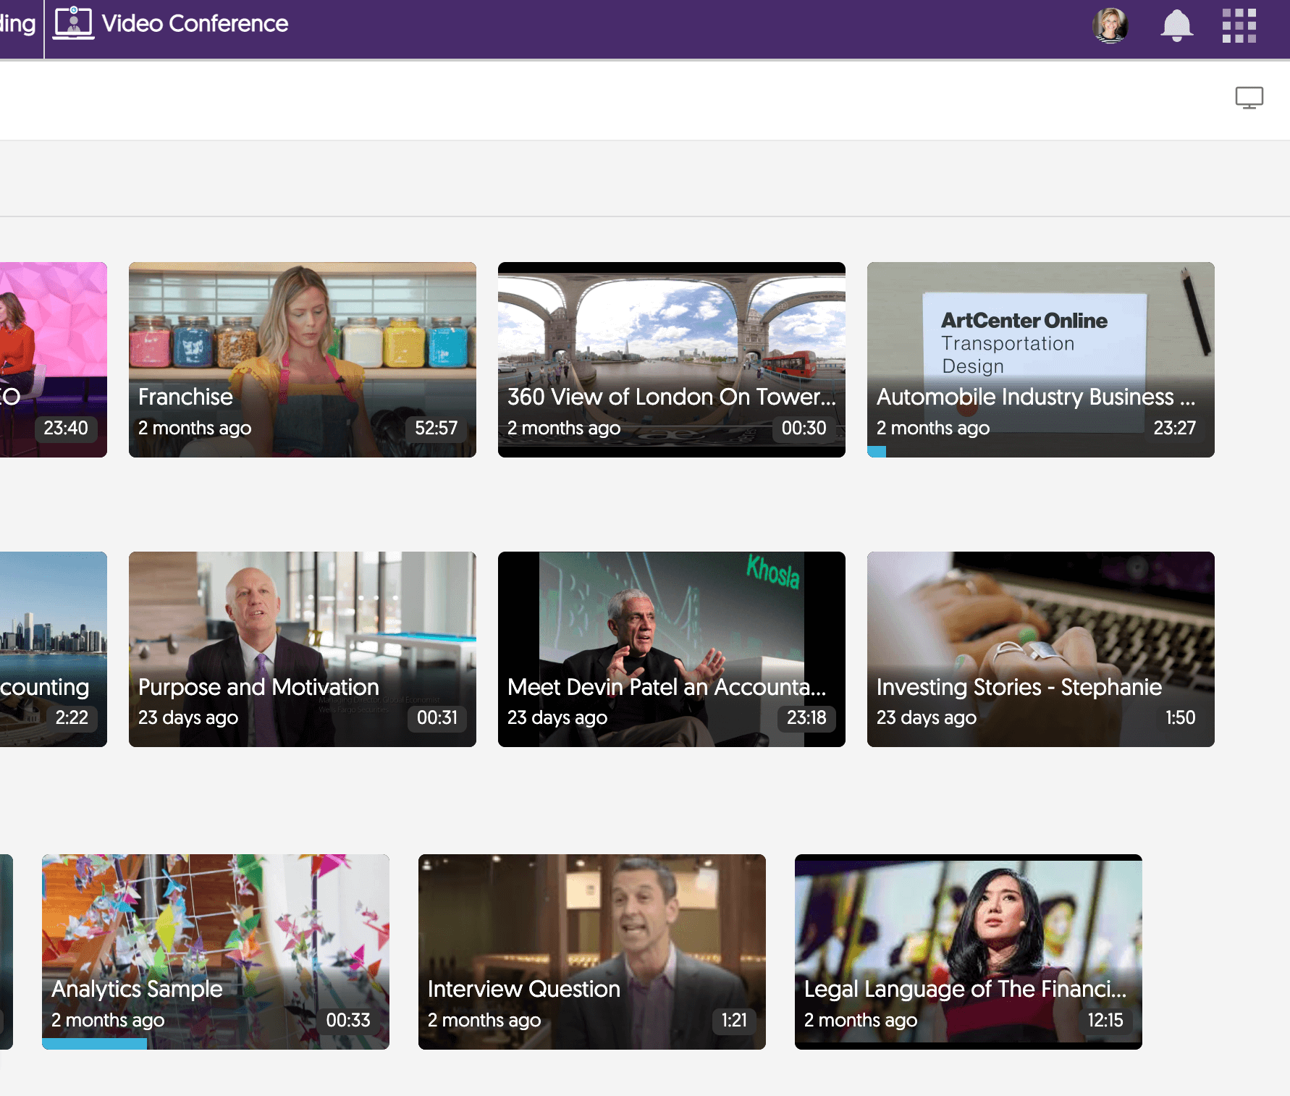
Task: Open the user profile avatar
Action: 1110,25
